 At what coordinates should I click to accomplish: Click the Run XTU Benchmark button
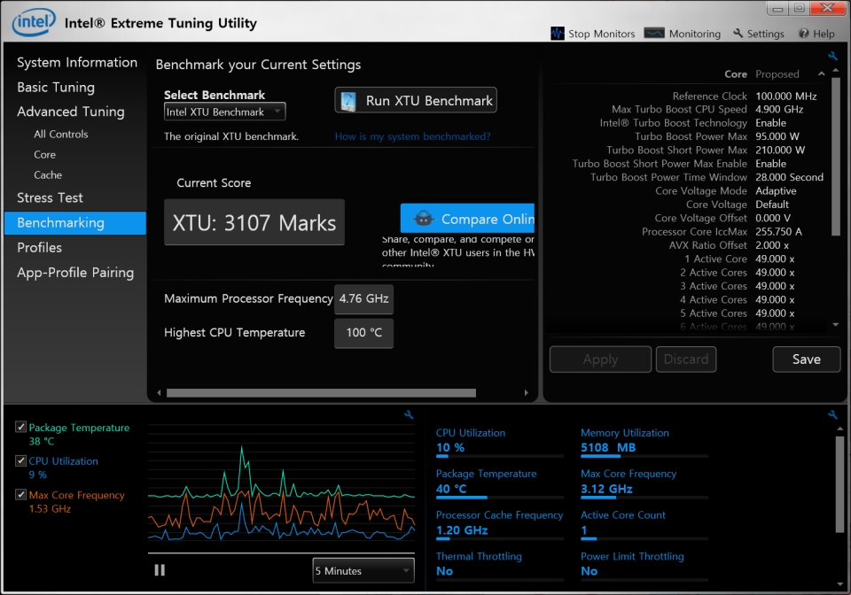coord(416,100)
